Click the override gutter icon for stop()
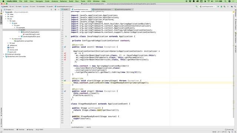 coord(65,91)
